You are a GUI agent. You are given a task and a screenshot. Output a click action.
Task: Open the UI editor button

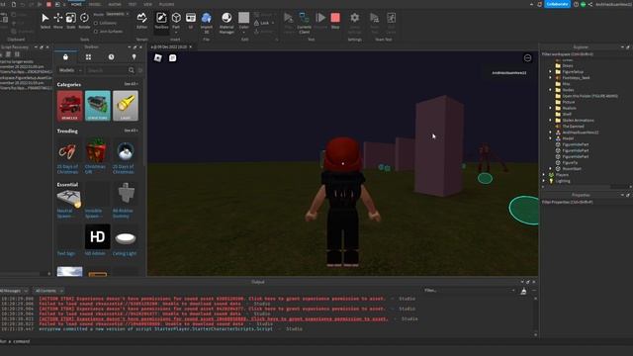191,21
